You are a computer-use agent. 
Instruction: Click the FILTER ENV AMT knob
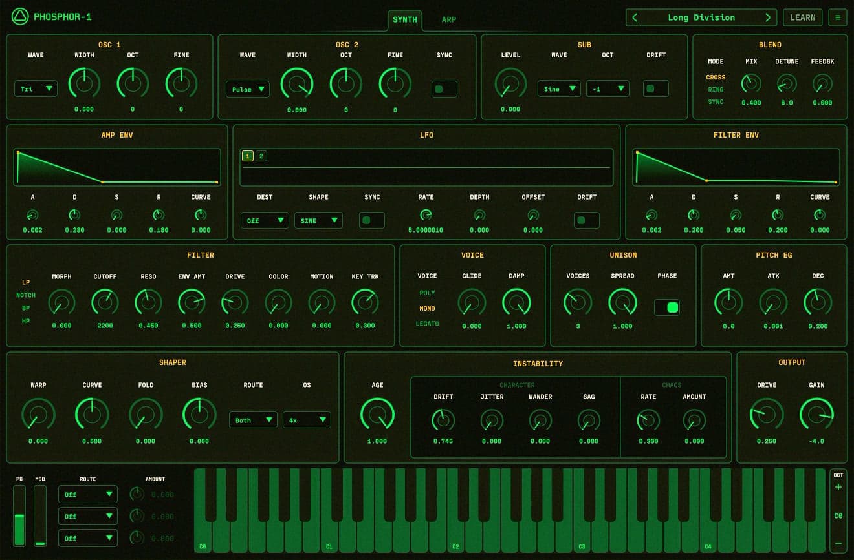point(192,302)
